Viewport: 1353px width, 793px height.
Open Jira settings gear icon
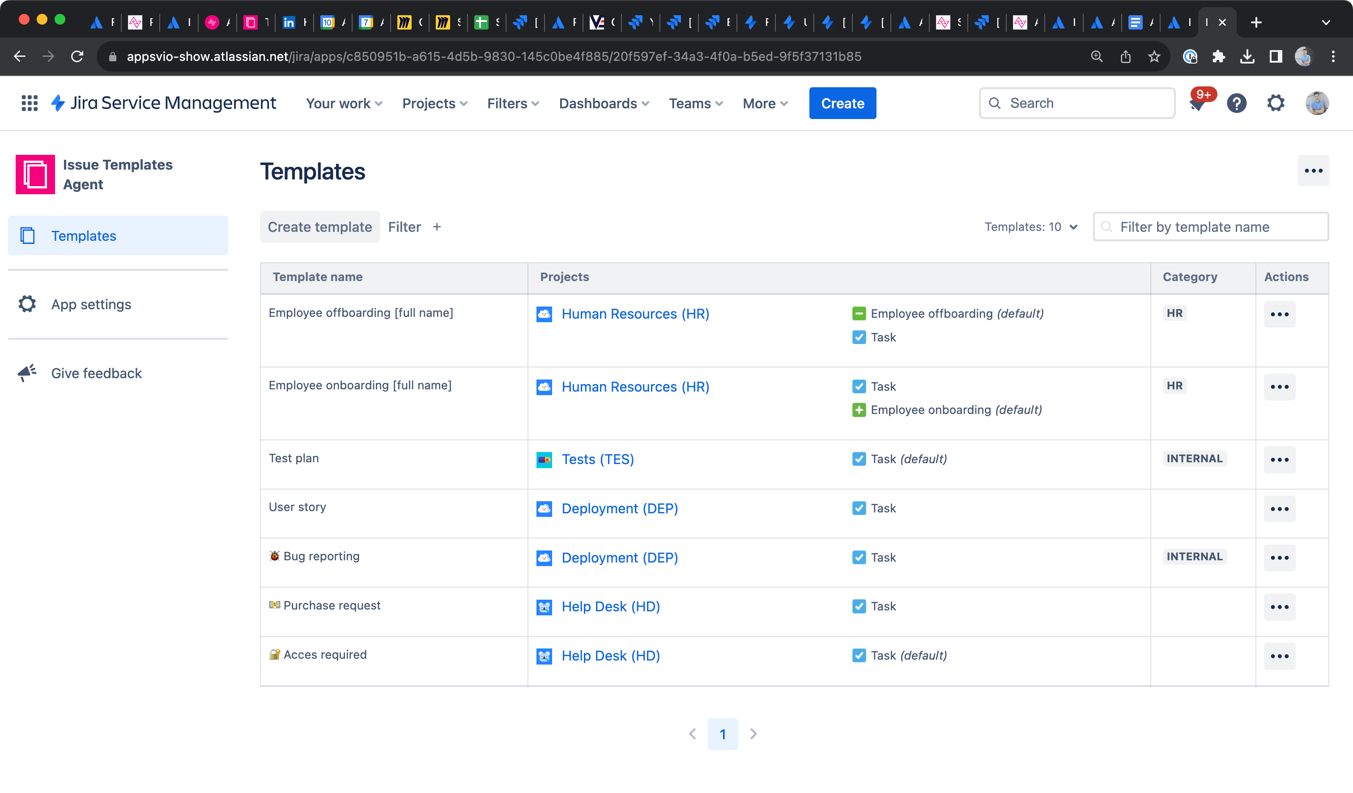click(x=1276, y=103)
